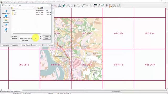Fit the whole map in window
The height and width of the screenshot is (94, 168).
click(x=79, y=6)
